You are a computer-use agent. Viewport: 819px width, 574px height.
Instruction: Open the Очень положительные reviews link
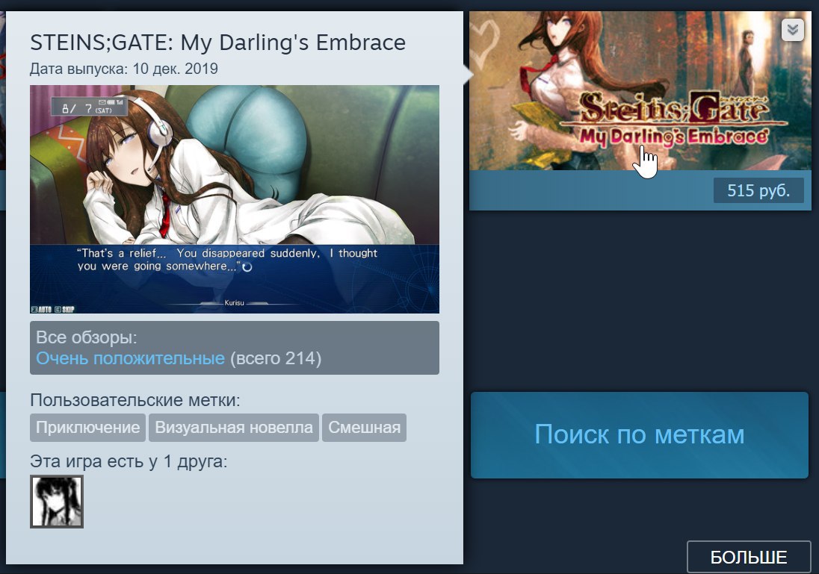click(130, 358)
